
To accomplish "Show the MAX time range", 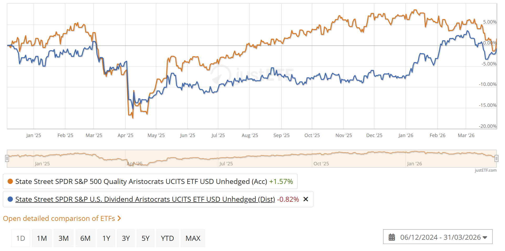I will tap(193, 238).
